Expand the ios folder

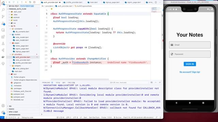14,23
